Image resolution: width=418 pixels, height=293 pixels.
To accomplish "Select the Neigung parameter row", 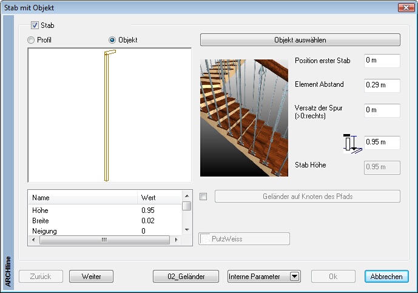I will pos(106,231).
